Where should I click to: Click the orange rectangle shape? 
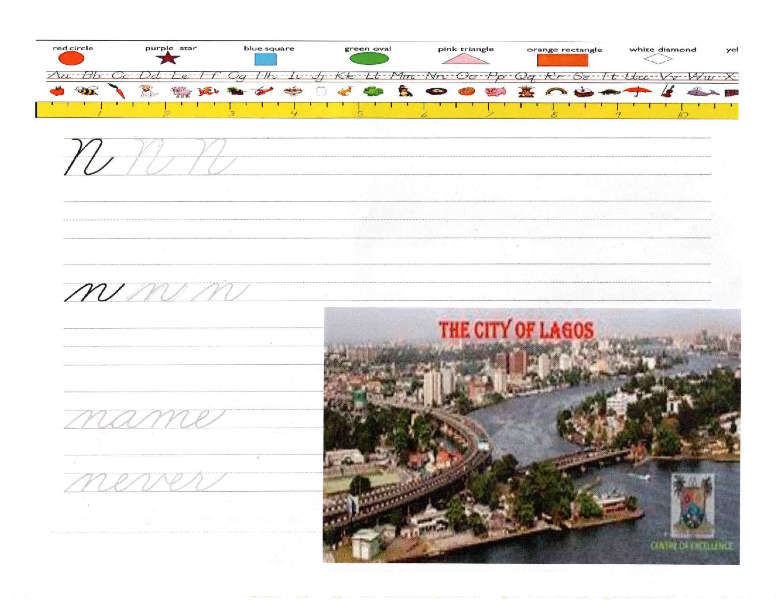(x=563, y=60)
